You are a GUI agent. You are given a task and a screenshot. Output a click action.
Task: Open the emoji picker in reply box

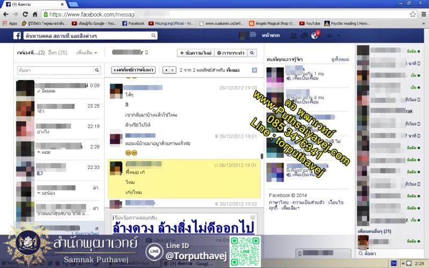coord(253,218)
